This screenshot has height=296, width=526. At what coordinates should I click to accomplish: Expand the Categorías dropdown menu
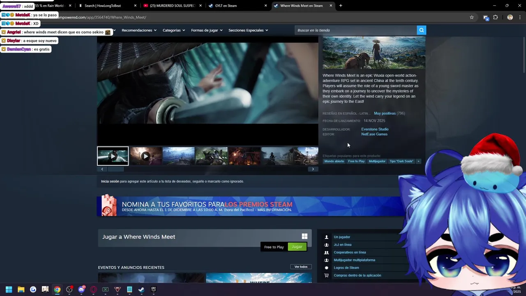[x=173, y=30]
